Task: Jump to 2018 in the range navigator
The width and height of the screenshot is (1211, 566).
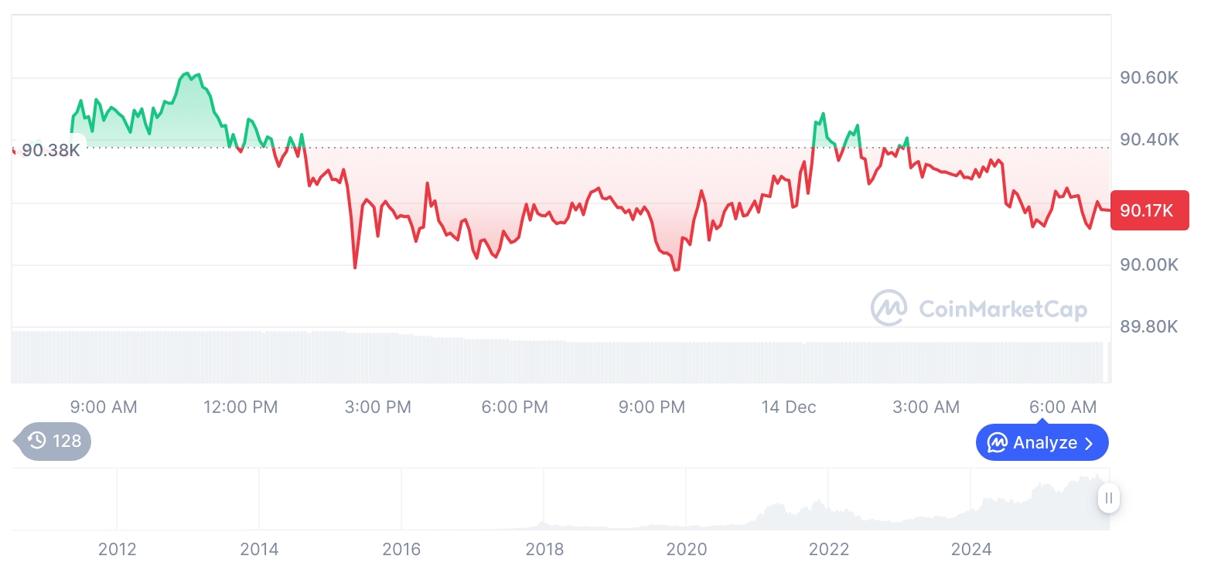Action: pyautogui.click(x=544, y=549)
